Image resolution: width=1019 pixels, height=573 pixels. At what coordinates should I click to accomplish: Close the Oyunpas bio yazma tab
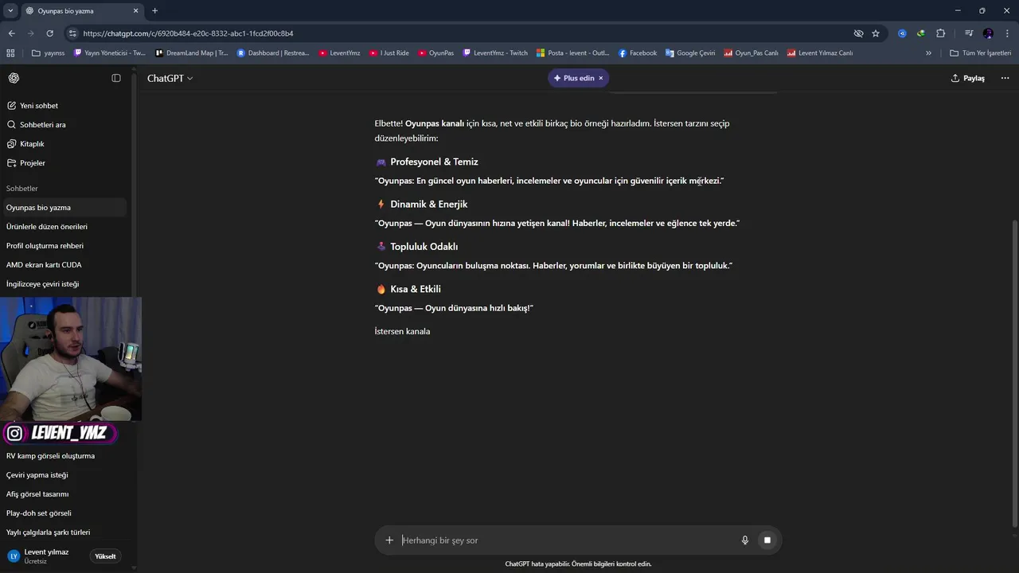pos(136,11)
